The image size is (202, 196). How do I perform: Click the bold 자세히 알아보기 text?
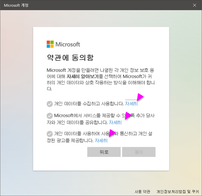(82, 76)
